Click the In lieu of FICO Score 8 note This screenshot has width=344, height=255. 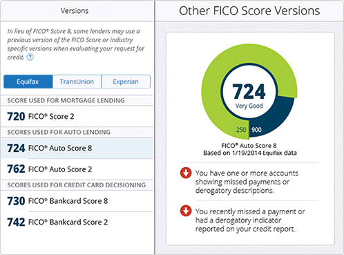76,44
